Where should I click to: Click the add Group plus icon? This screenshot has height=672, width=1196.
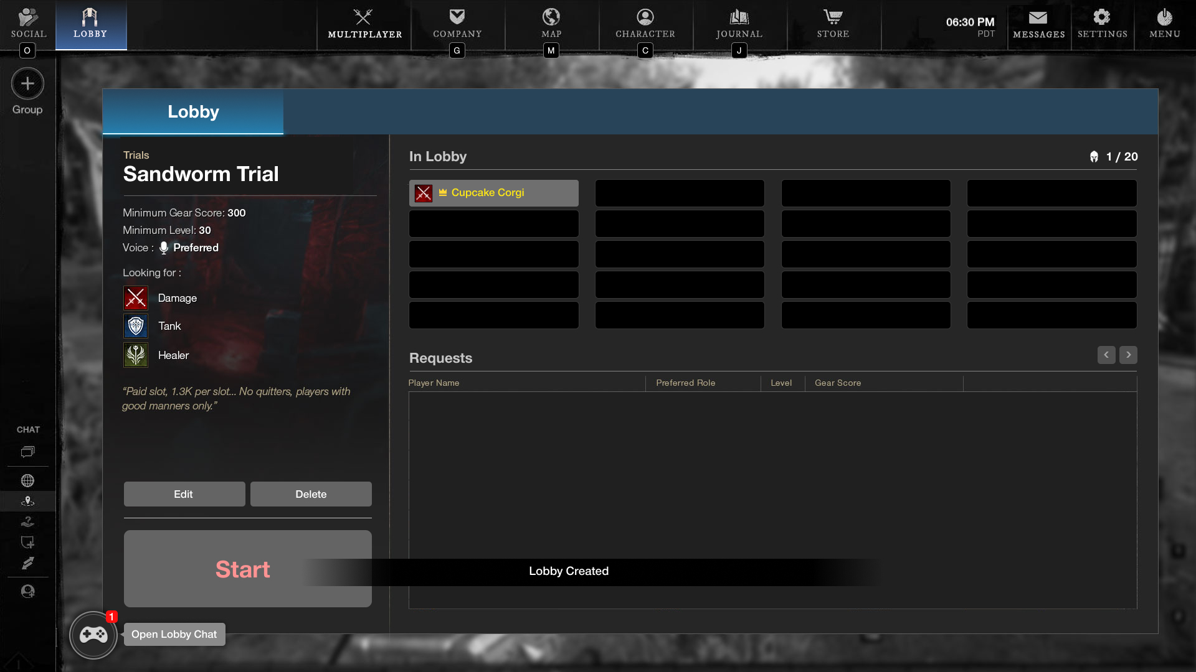click(27, 84)
